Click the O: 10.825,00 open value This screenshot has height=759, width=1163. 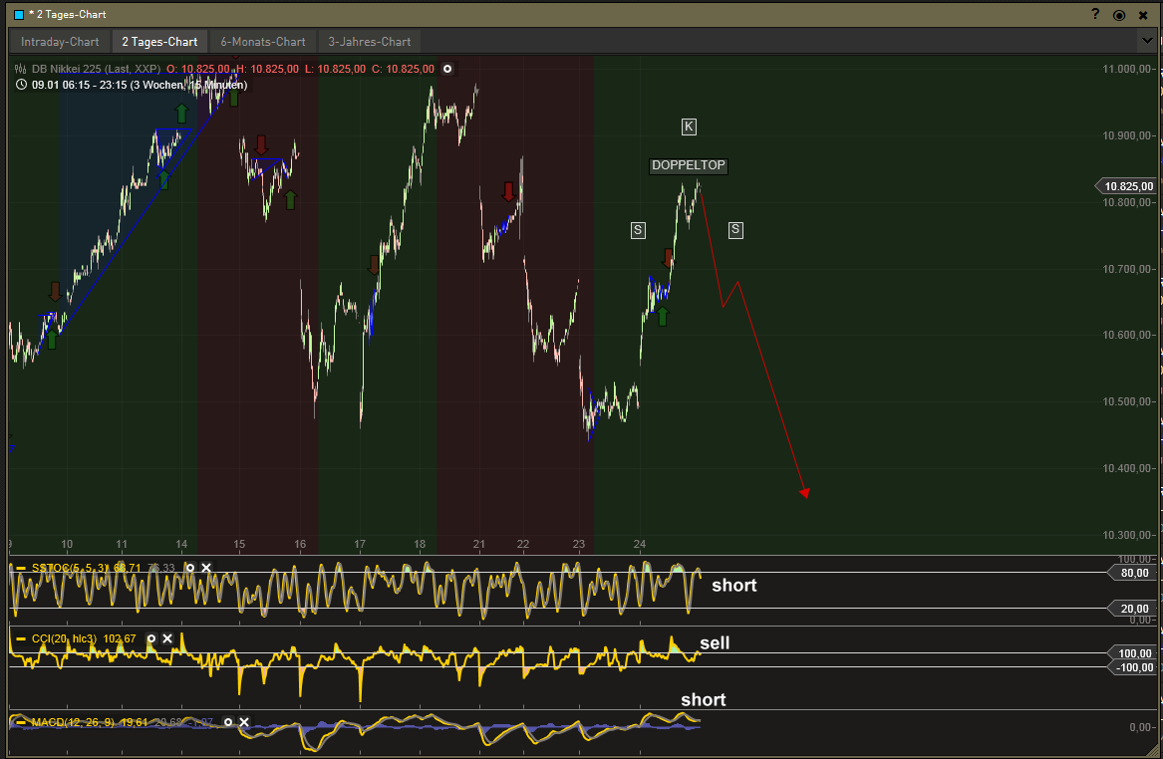(198, 69)
